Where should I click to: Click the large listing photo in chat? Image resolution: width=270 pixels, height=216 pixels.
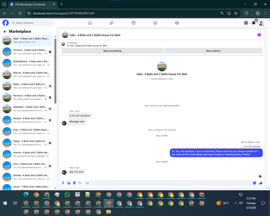pyautogui.click(x=162, y=66)
